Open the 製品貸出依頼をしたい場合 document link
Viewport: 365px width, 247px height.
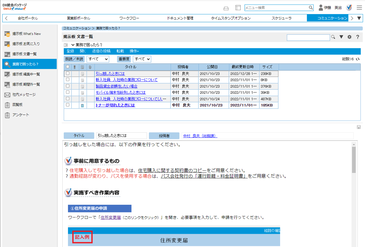coord(116,86)
